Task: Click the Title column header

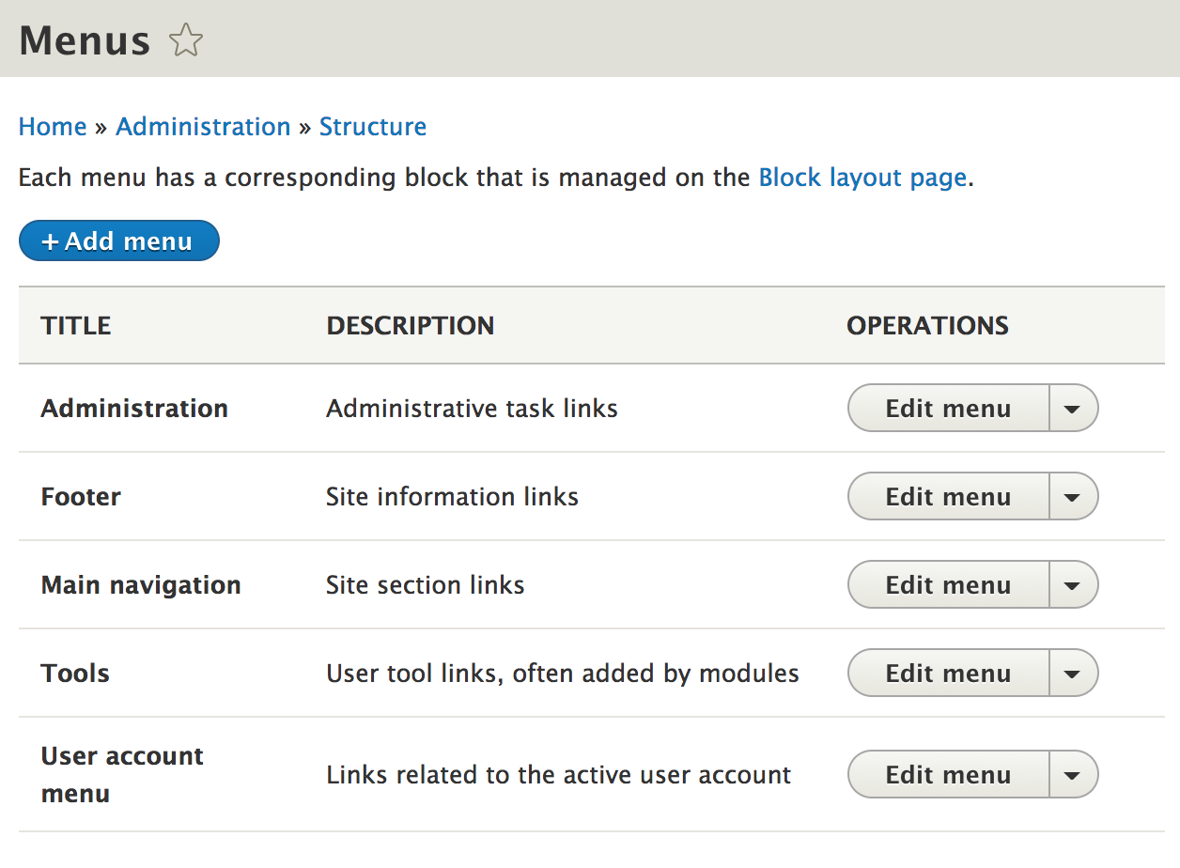Action: 76,326
